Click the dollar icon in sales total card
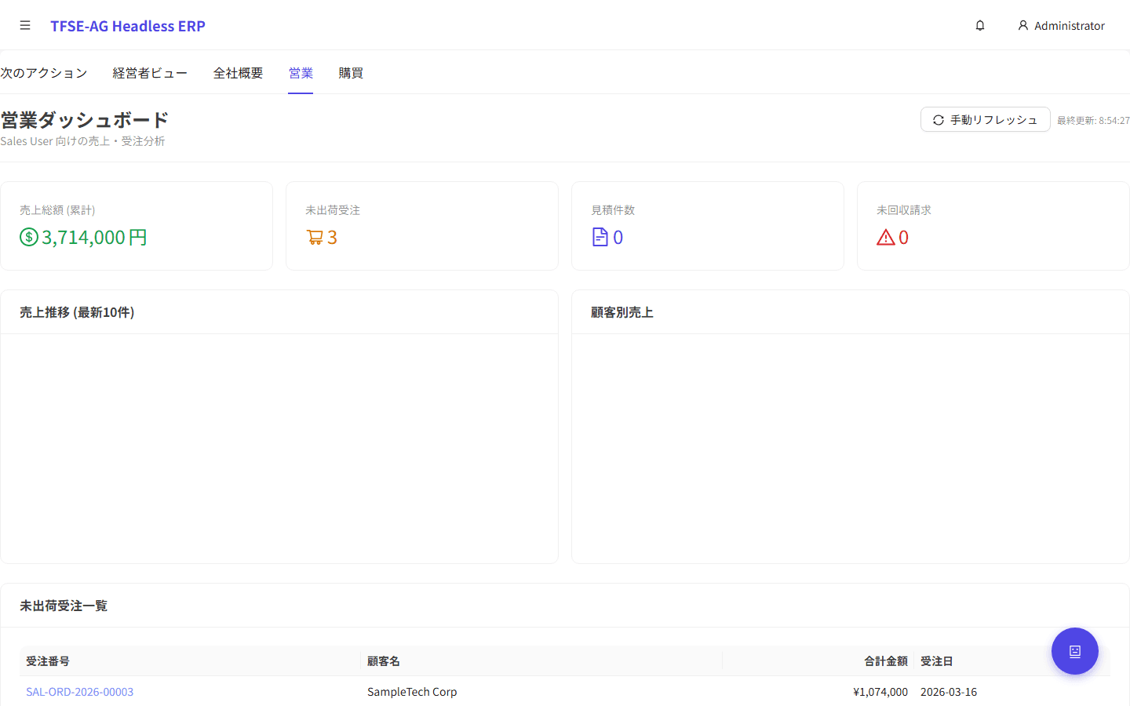 coord(29,237)
